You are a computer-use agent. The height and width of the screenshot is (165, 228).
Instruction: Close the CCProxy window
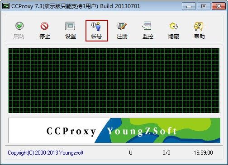point(218,6)
